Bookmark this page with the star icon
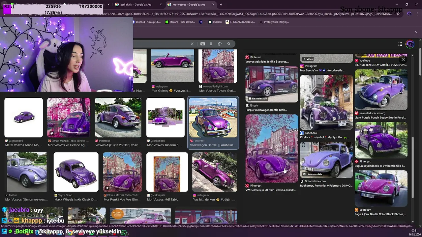This screenshot has width=422, height=237. click(398, 14)
